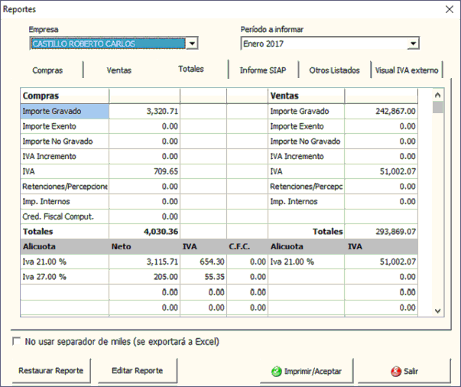Select the Ventas Importe Gravado value 242,867.00
The image size is (461, 387).
[x=381, y=111]
